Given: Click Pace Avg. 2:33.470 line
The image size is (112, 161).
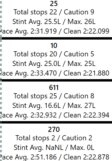Looking at the screenshot, I should [x=55, y=73].
